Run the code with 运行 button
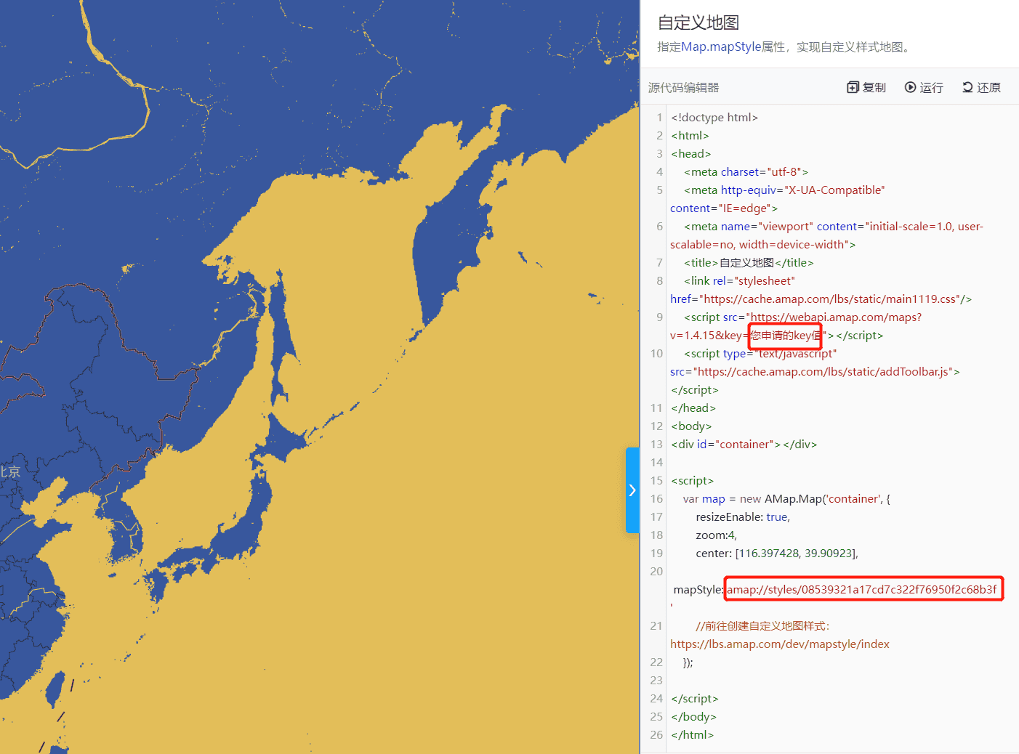Image resolution: width=1019 pixels, height=754 pixels. 924,87
